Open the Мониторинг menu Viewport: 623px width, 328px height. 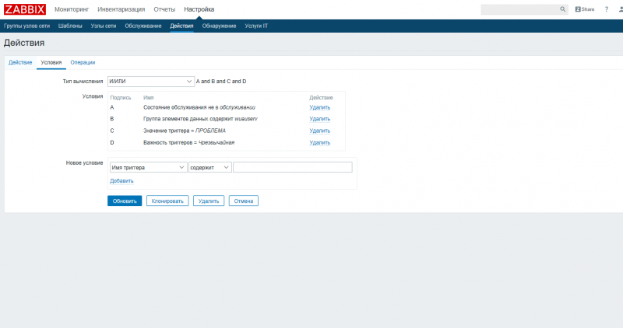click(72, 9)
